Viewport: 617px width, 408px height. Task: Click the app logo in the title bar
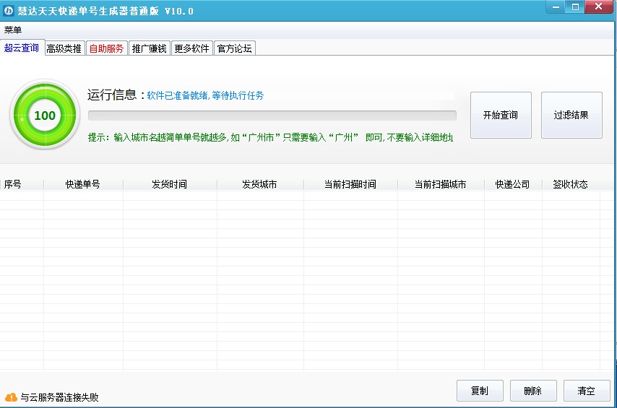click(x=9, y=12)
